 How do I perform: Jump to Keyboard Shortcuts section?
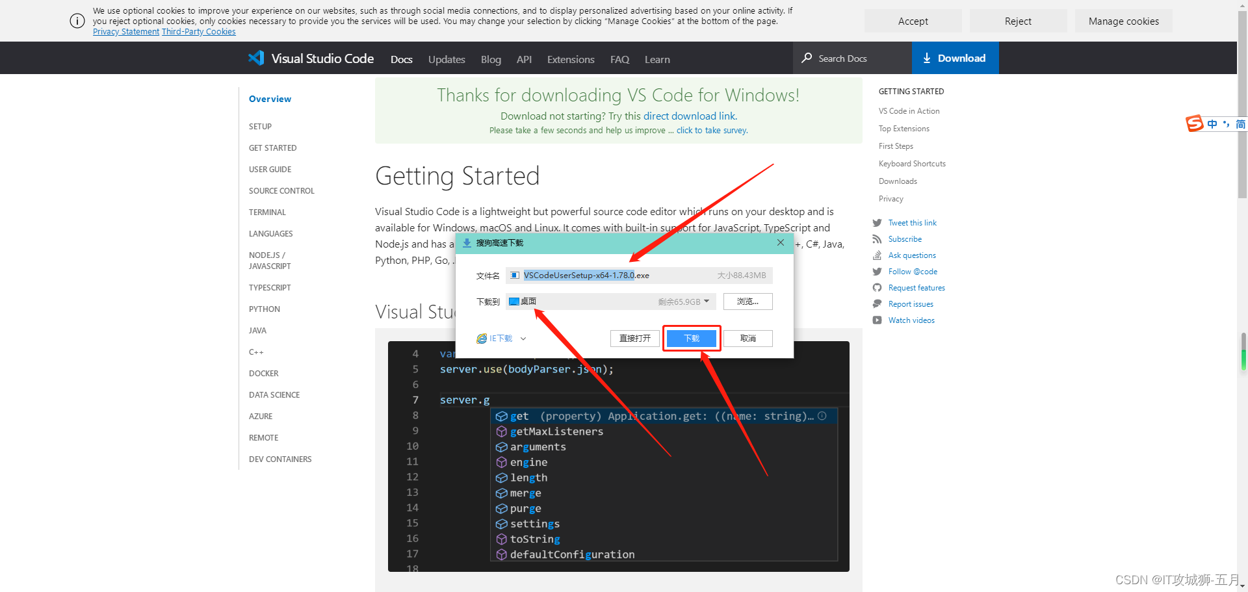pos(912,164)
